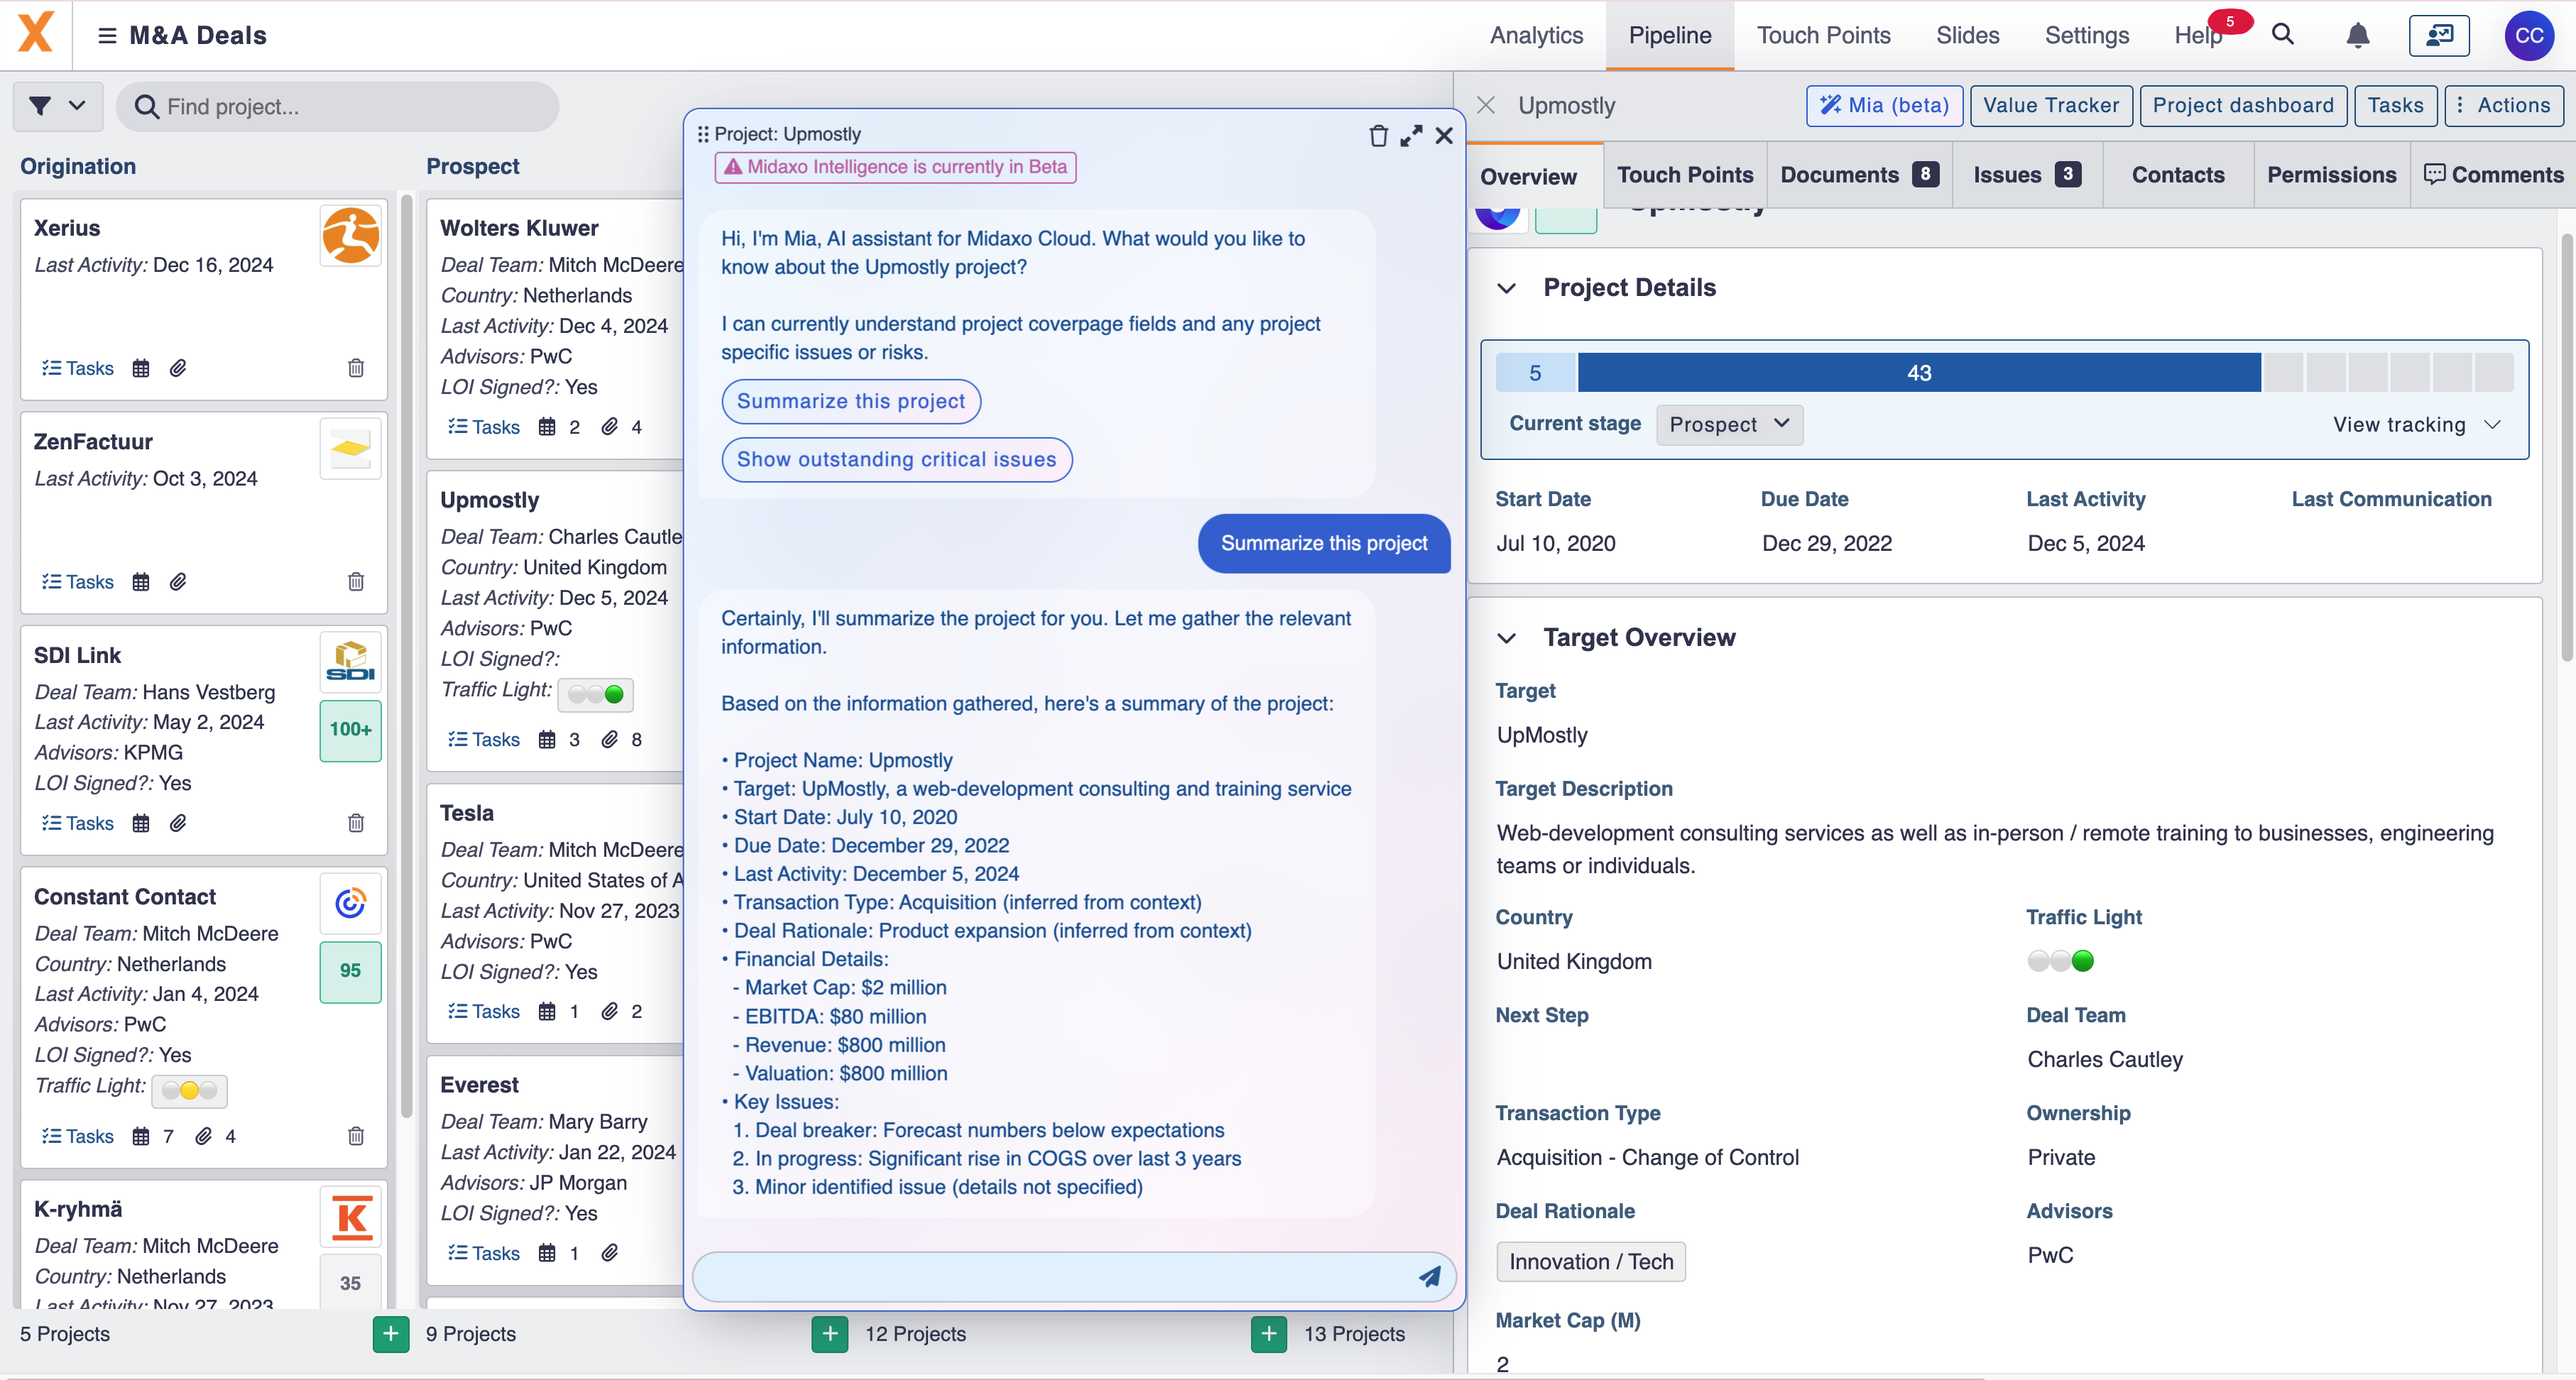Viewport: 2576px width, 1380px height.
Task: Open the Permissions tab
Action: tap(2332, 175)
